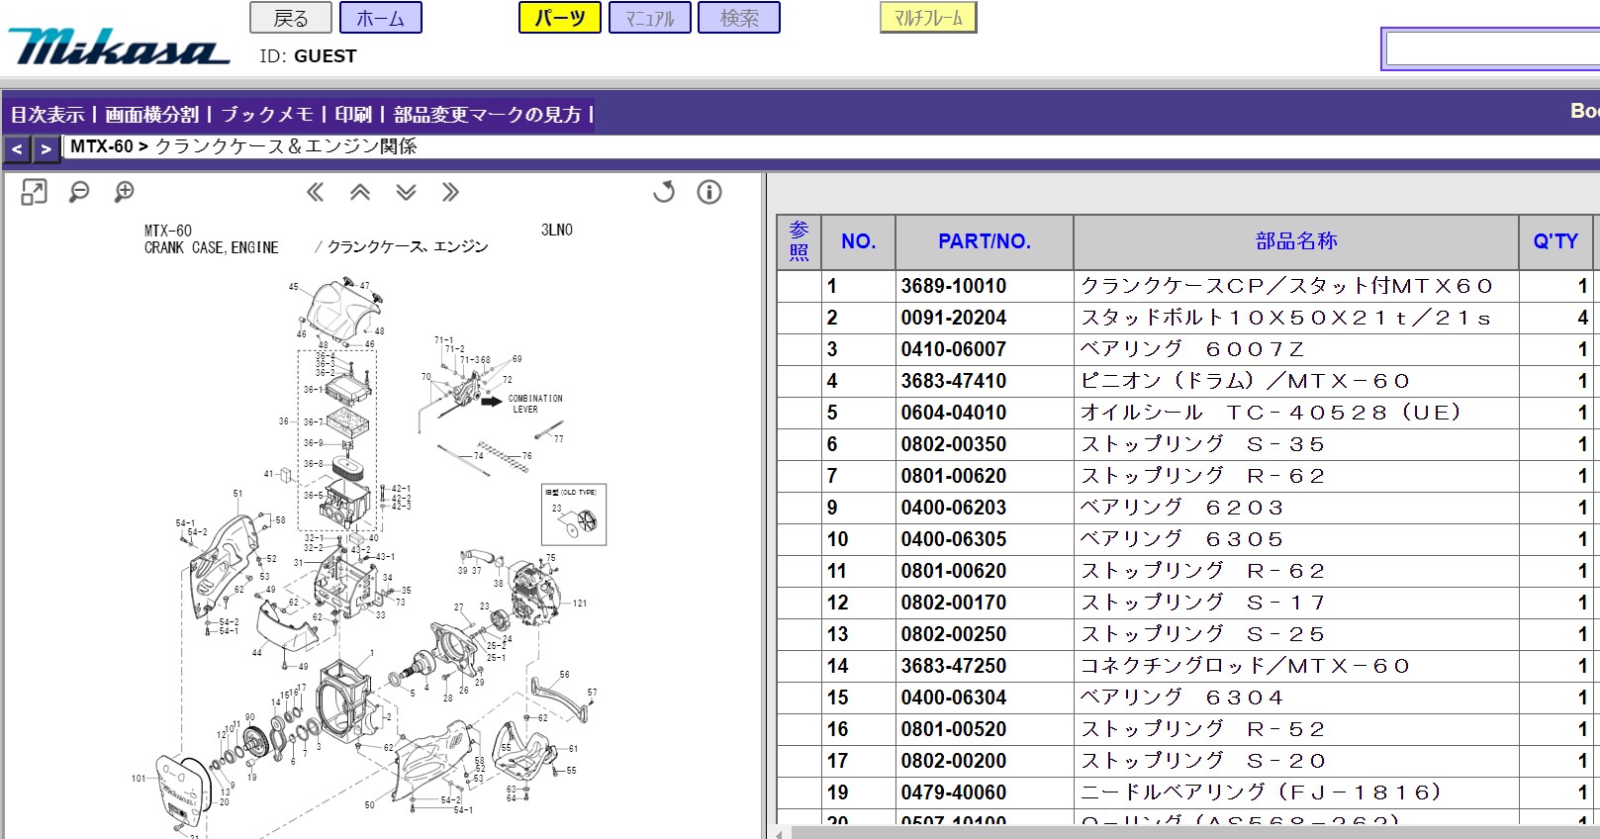Click スタッドボルト10X50X21t/21s part name

tap(1286, 318)
